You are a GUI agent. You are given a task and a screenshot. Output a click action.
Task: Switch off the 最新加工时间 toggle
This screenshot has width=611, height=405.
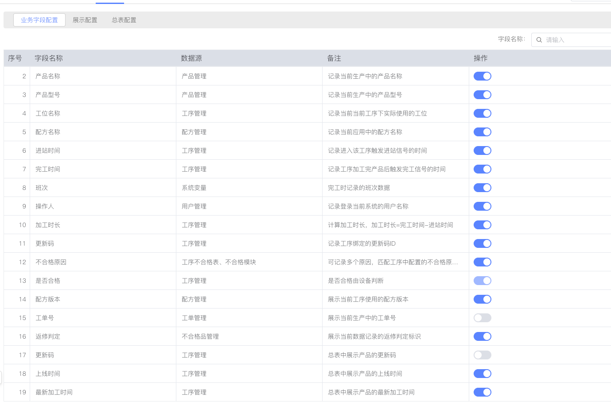pyautogui.click(x=482, y=392)
